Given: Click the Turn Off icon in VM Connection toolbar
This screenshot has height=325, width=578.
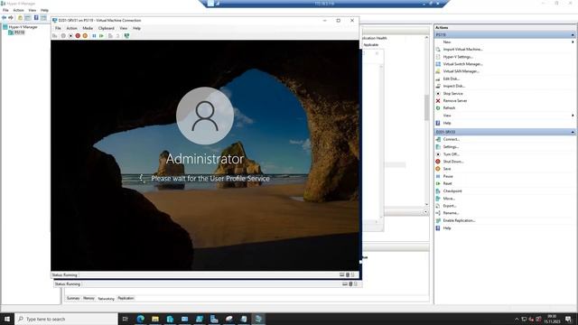Looking at the screenshot, I should click(70, 36).
